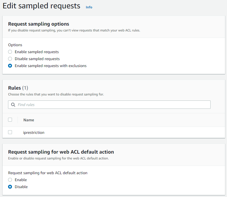Choose the Disable sampled requests option

(x=10, y=59)
